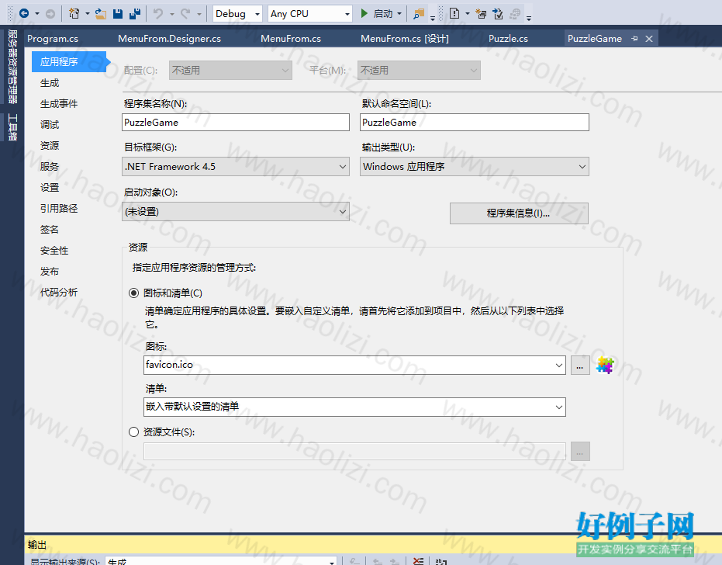Open the 调试 properties page
This screenshot has width=722, height=565.
coord(50,125)
